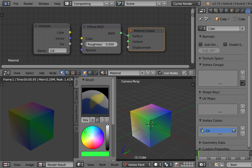This screenshot has height=168, width=252.
Task: Add a new vertex group with the plus button
Action: pos(243,73)
